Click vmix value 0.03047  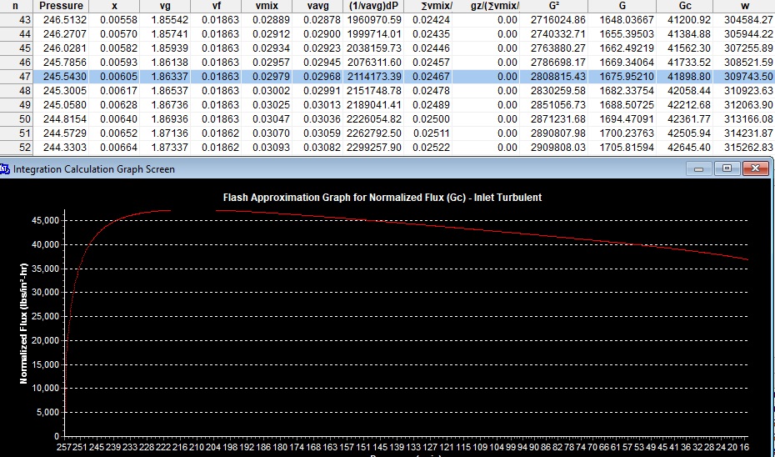pyautogui.click(x=272, y=119)
